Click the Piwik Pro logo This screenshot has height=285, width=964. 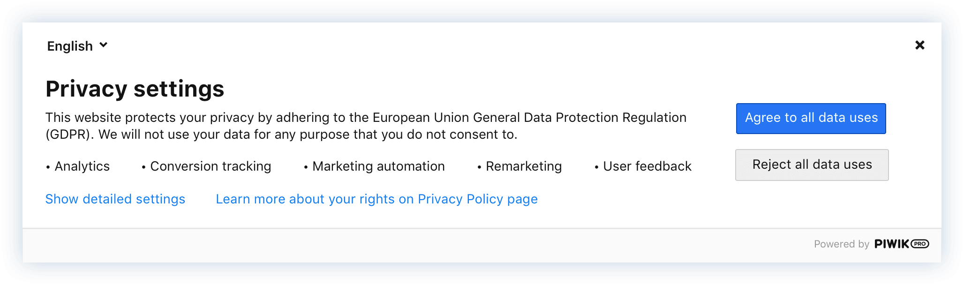[x=901, y=244]
